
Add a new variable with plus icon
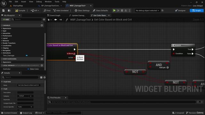[x=42, y=25]
